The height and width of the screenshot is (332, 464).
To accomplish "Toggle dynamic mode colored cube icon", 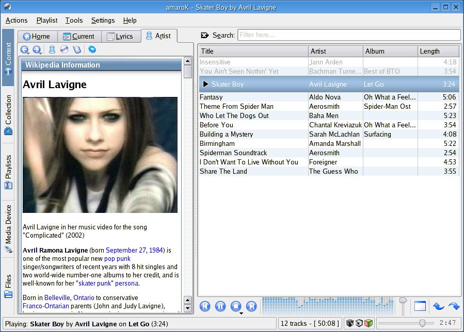I will (x=368, y=323).
